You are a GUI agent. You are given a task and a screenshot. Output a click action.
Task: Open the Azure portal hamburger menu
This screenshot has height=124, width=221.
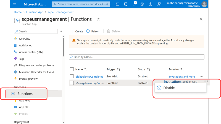[x=15, y=4]
